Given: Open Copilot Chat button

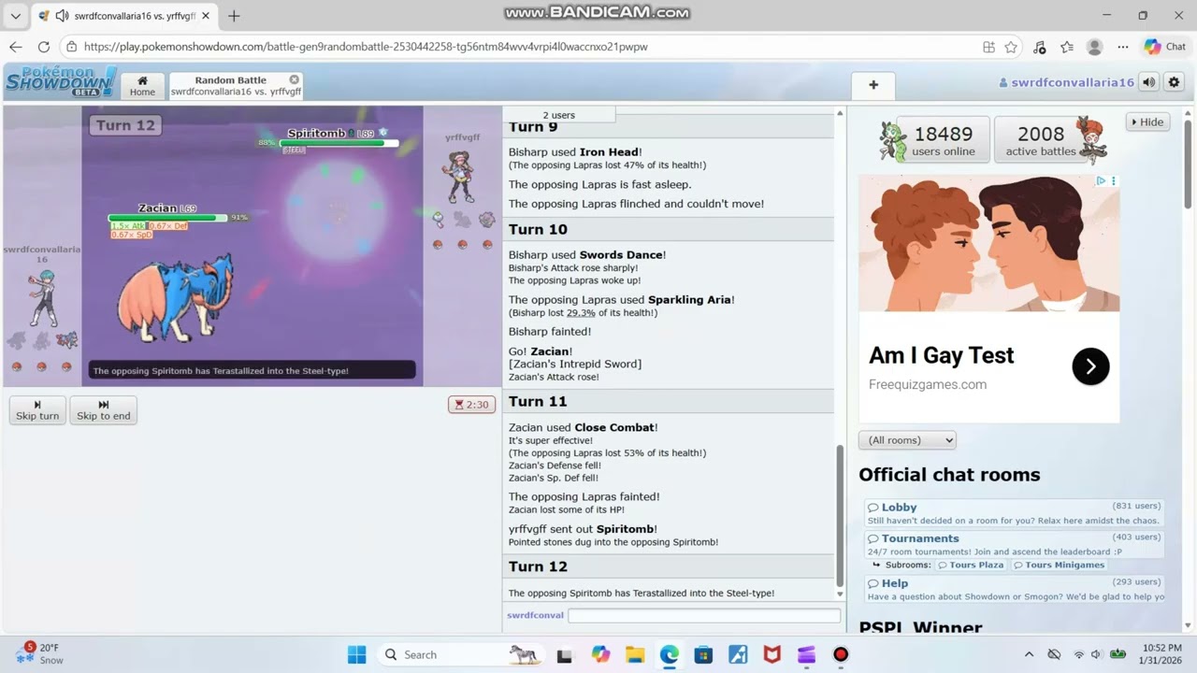Looking at the screenshot, I should (1165, 47).
